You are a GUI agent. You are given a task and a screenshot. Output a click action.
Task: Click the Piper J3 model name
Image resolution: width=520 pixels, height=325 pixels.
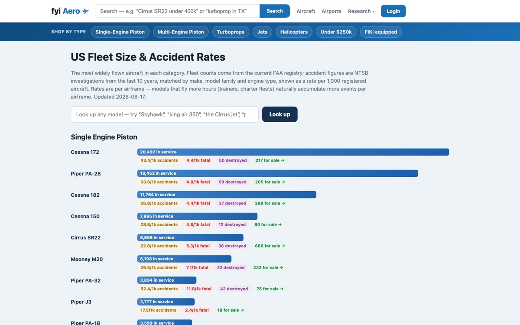pyautogui.click(x=81, y=302)
